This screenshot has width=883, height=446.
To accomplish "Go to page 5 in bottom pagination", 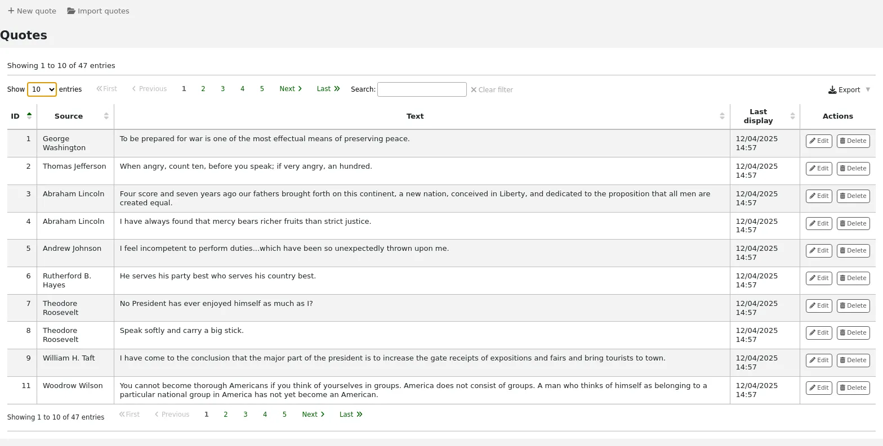I will point(284,415).
